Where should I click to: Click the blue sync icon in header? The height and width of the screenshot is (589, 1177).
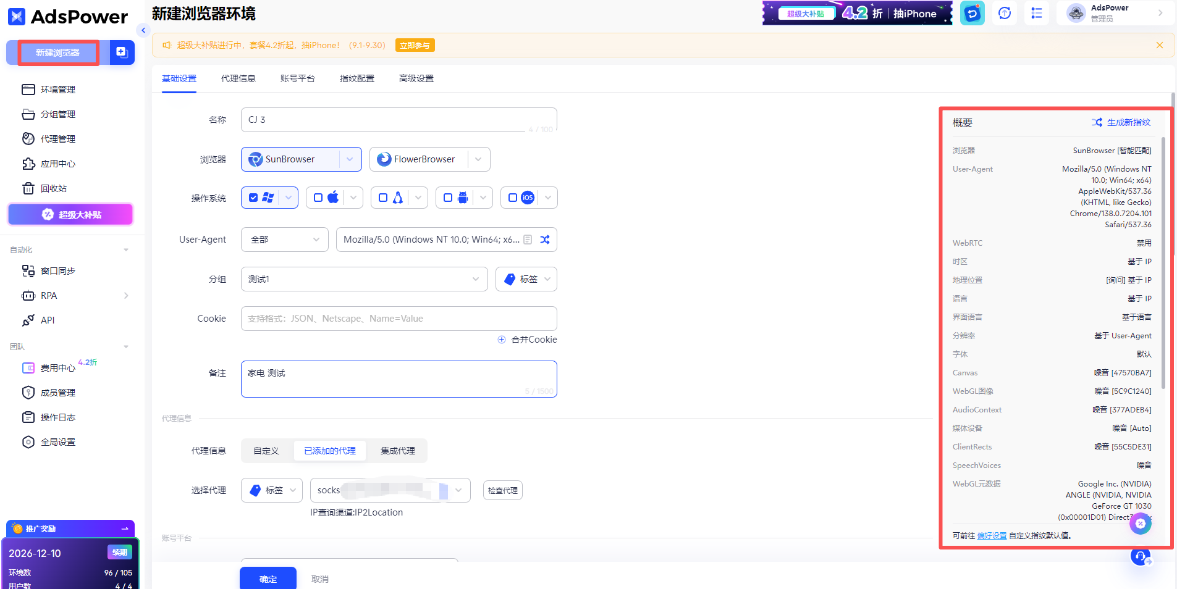(972, 13)
